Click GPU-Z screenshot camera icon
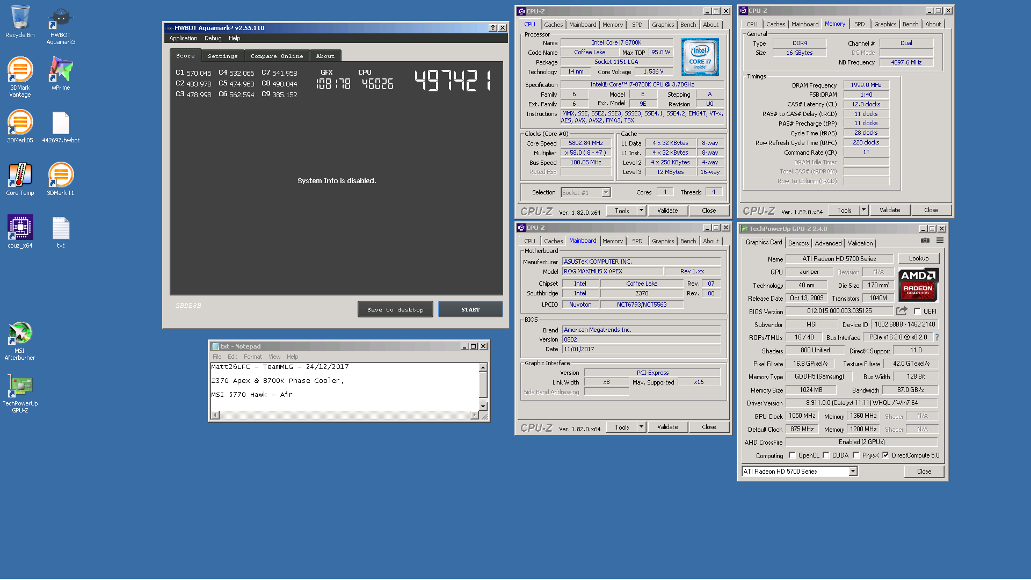The width and height of the screenshot is (1031, 580). [925, 240]
